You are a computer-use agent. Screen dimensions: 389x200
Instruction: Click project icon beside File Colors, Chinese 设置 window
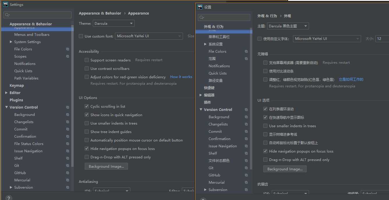[246, 52]
